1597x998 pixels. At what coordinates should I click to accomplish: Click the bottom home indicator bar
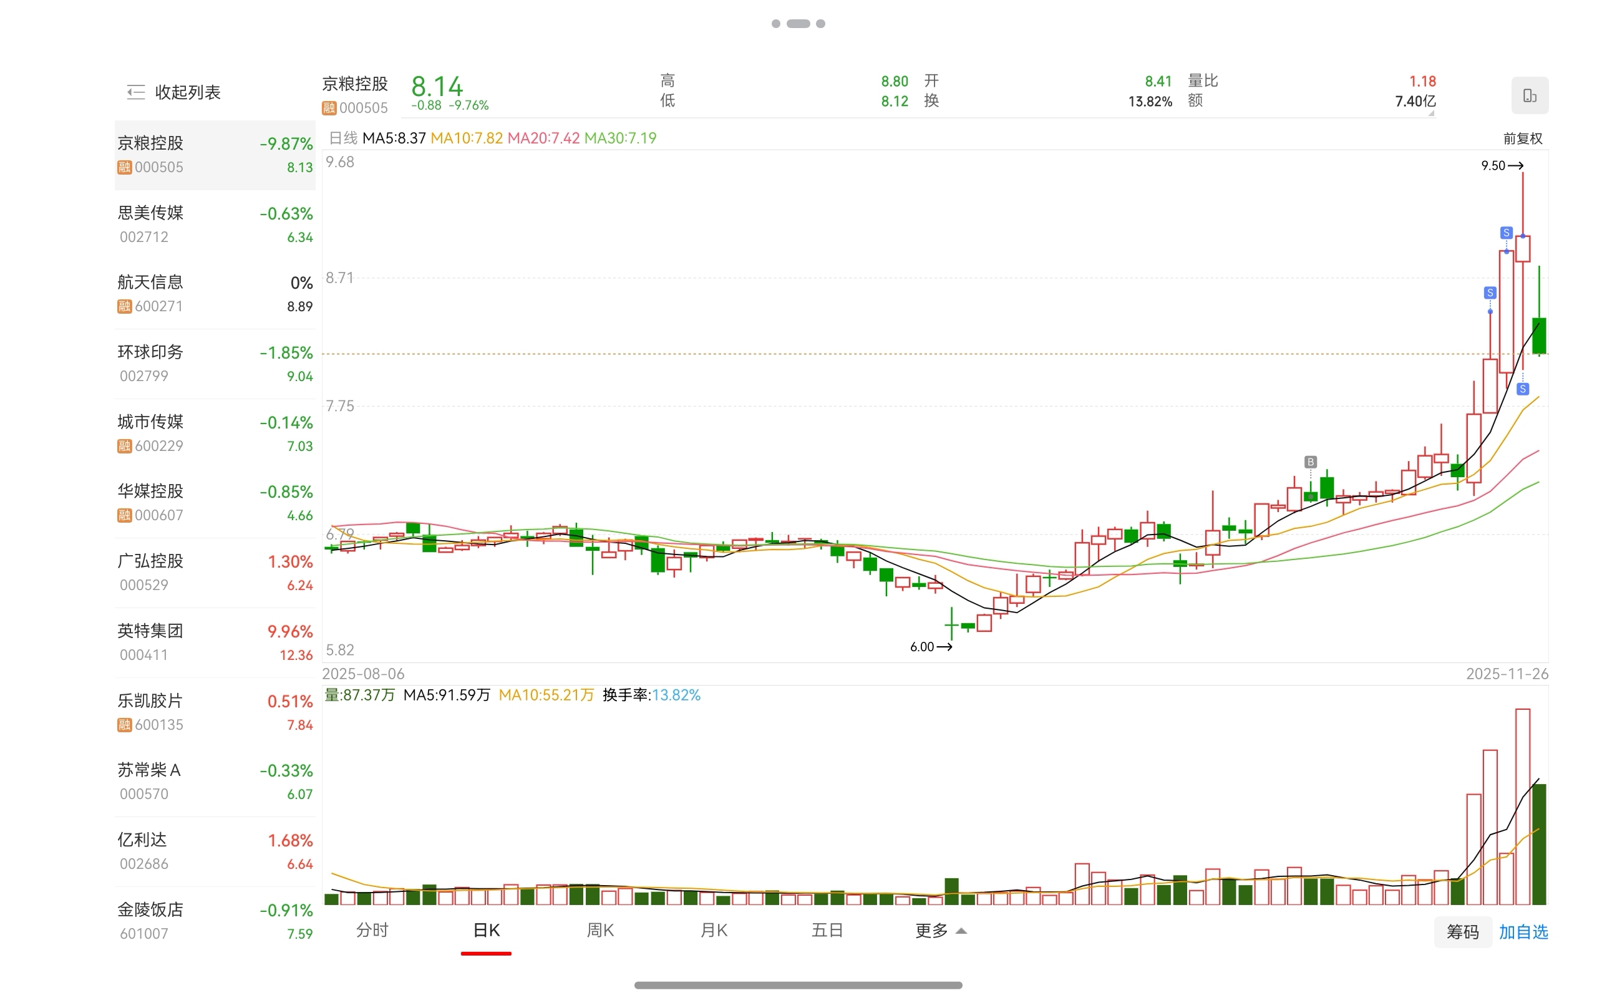[798, 986]
